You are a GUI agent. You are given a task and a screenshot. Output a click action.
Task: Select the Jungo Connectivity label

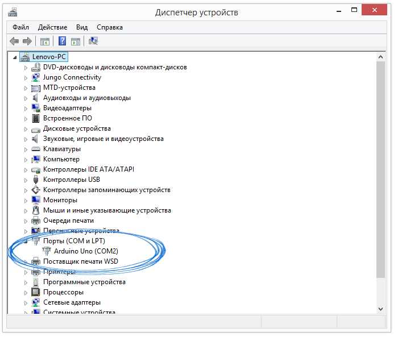[x=72, y=77]
